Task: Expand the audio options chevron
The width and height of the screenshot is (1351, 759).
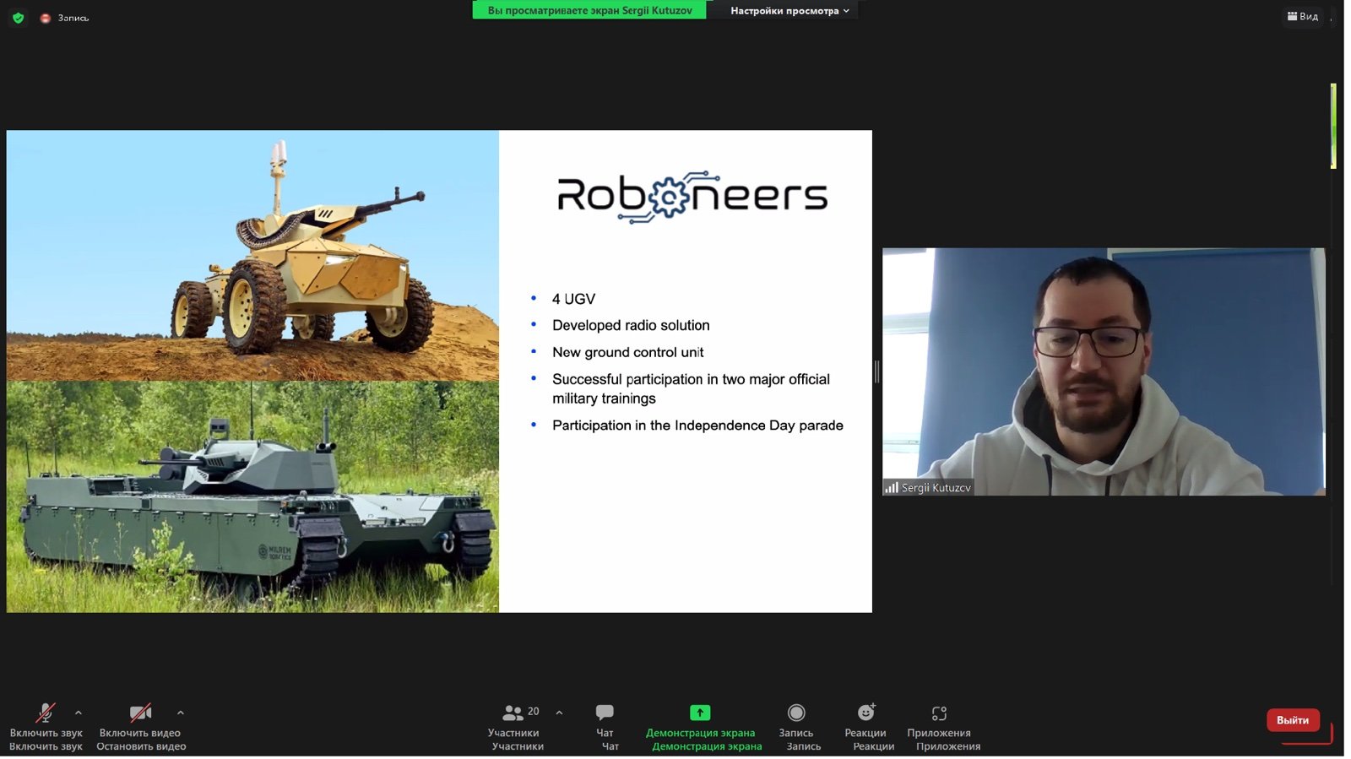Action: pyautogui.click(x=79, y=713)
